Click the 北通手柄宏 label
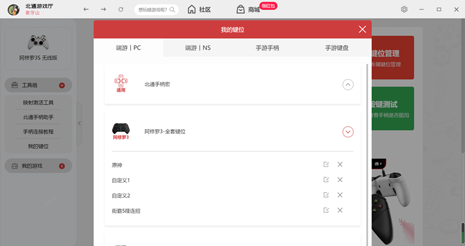 (x=157, y=84)
